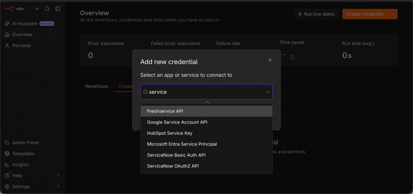Click the Help question mark icon
The height and width of the screenshot is (194, 413).
pos(7,175)
